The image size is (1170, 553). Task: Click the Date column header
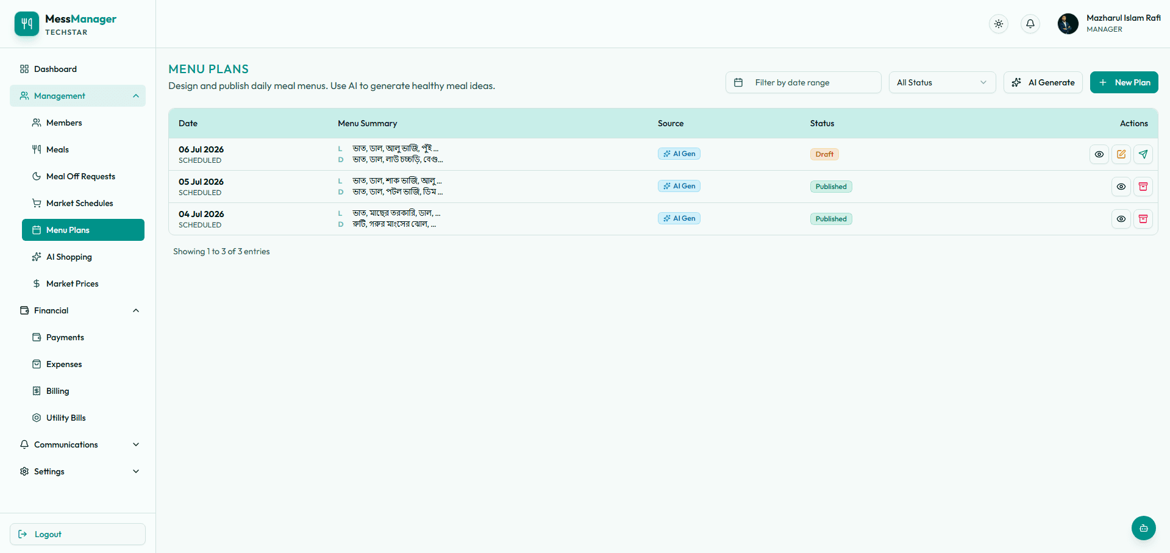[188, 123]
